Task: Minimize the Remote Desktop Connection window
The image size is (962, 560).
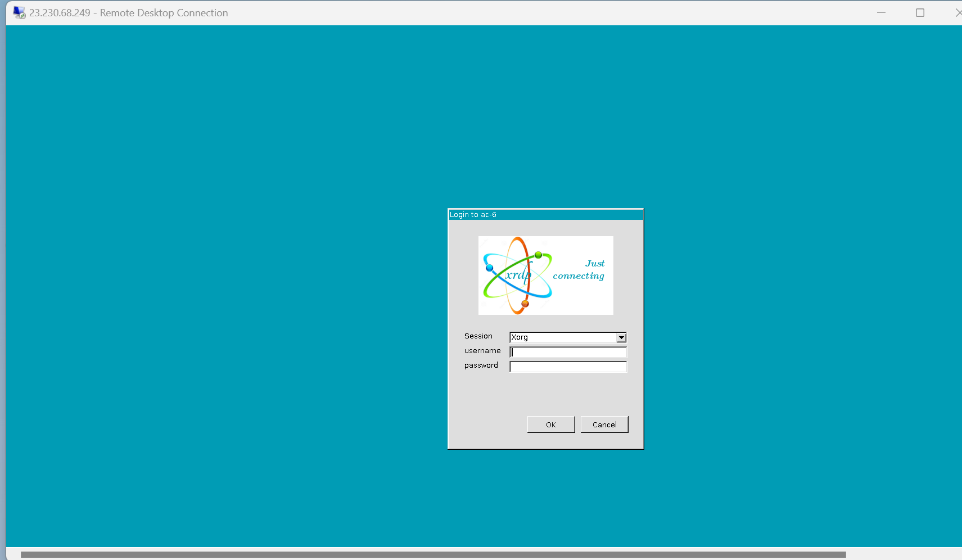Action: click(x=881, y=12)
